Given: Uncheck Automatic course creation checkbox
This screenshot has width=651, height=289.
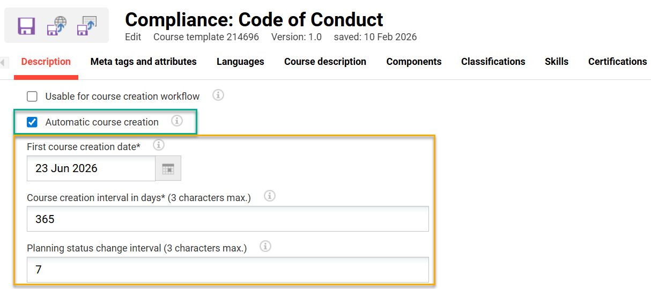Looking at the screenshot, I should (32, 122).
